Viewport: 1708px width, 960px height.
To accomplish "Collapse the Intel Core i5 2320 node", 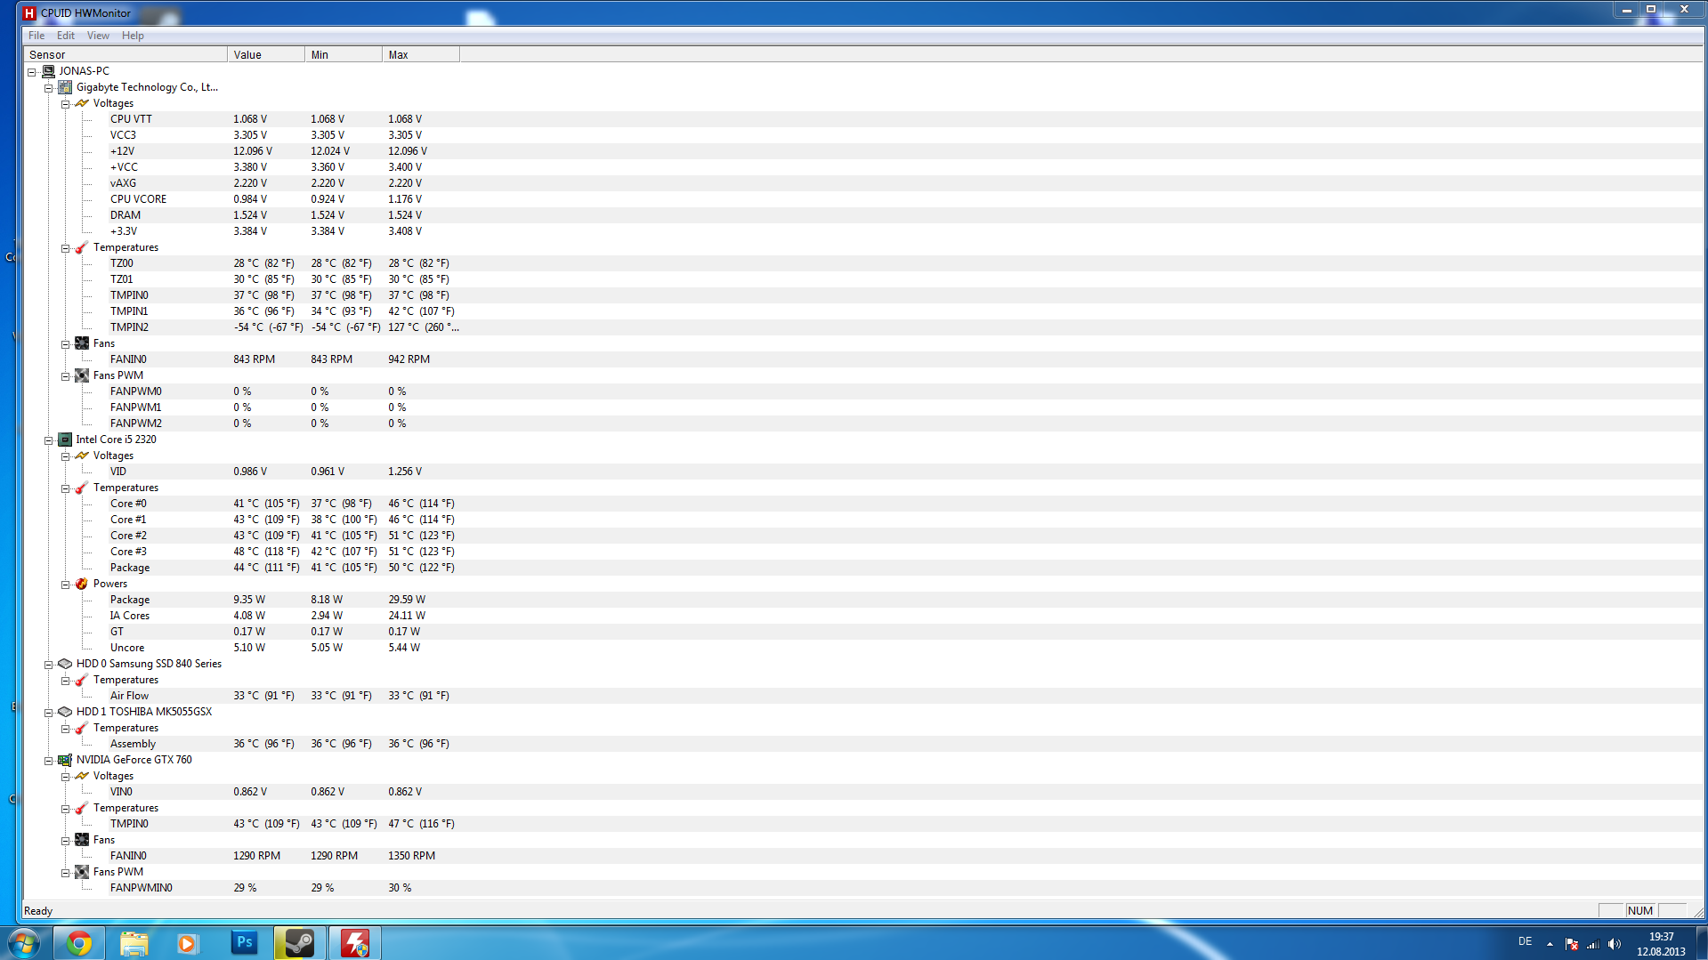I will (49, 440).
